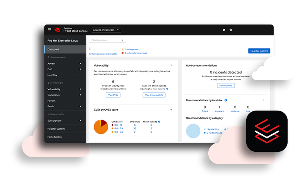
Task: Open settings gear in the top bar
Action: click(224, 30)
